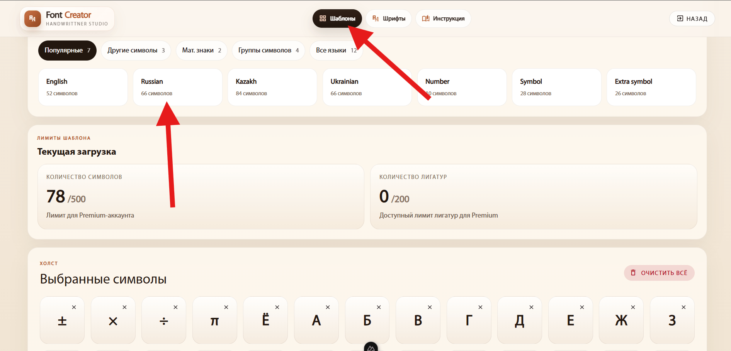
Task: Choose the Number template card
Action: pyautogui.click(x=462, y=87)
